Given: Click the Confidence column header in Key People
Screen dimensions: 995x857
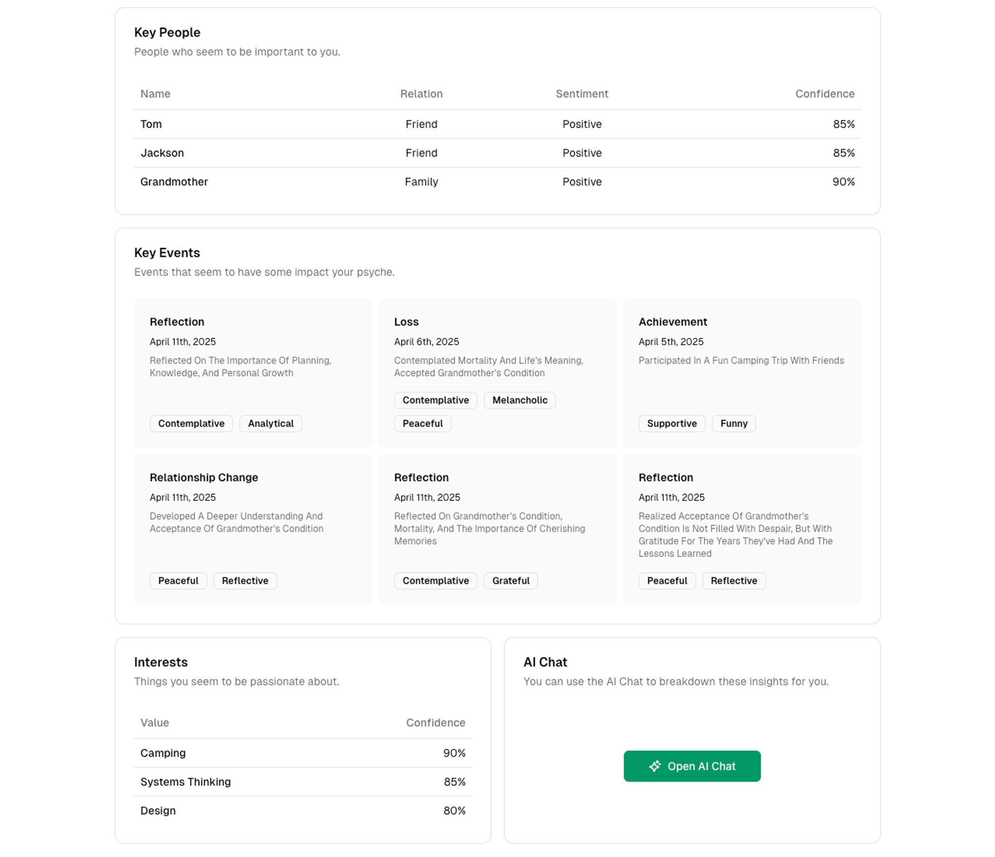Looking at the screenshot, I should tap(824, 94).
